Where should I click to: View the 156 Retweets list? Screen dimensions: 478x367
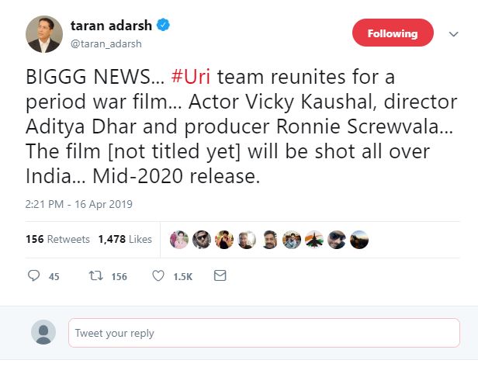(x=57, y=239)
